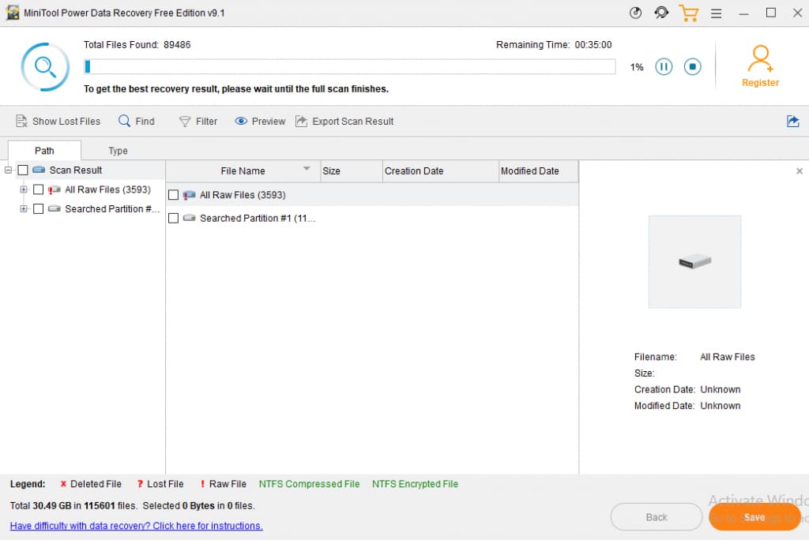Select All Raw Files (3593) in tree
This screenshot has width=809, height=540.
click(107, 189)
